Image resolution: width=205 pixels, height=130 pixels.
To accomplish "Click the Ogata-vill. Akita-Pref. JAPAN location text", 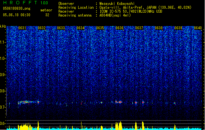I will (x=145, y=7).
